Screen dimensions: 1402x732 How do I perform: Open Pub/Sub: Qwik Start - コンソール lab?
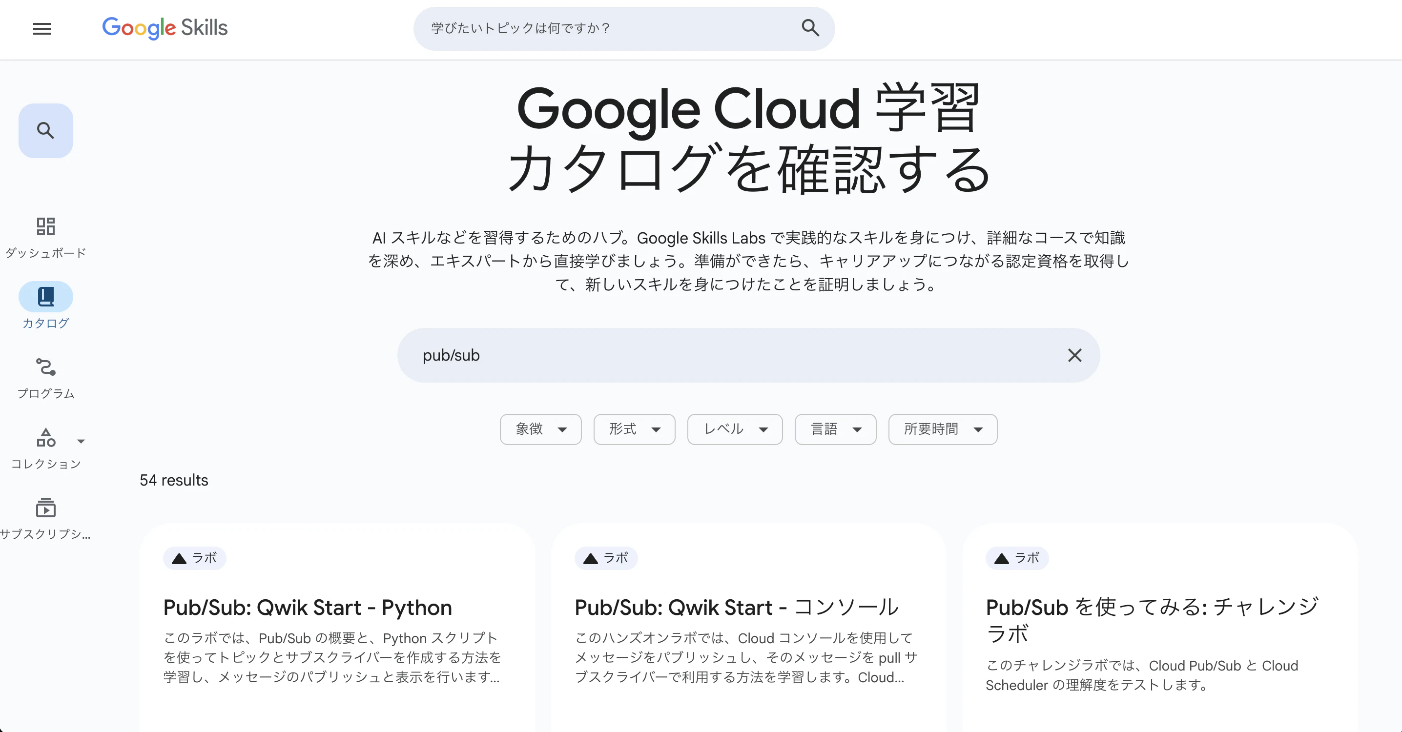pyautogui.click(x=736, y=608)
